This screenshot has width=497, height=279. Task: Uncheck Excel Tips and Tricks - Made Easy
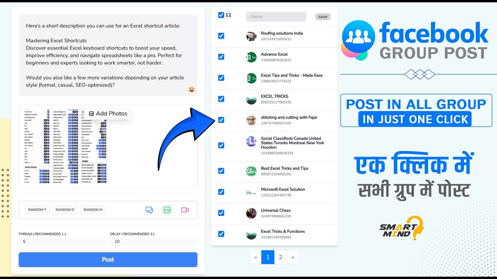tap(221, 78)
